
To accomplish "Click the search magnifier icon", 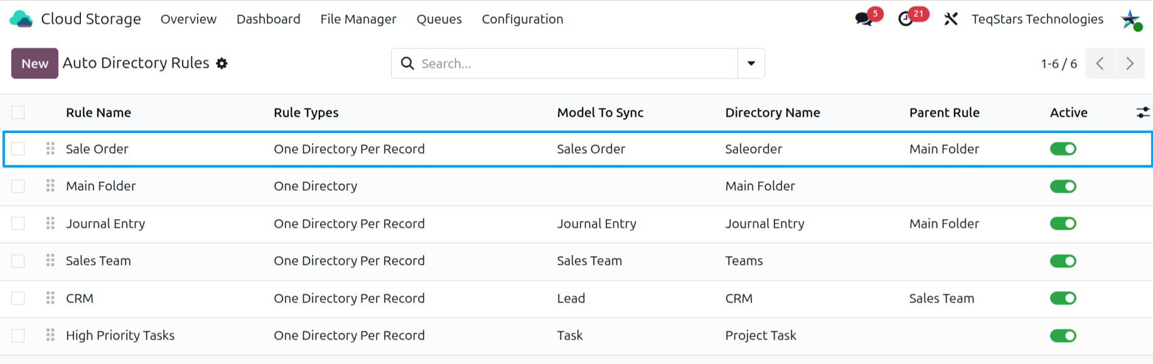I will click(x=407, y=63).
